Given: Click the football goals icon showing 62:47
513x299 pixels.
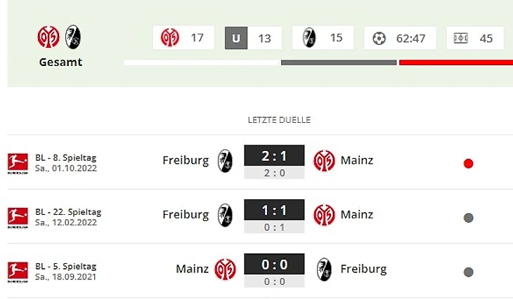Looking at the screenshot, I should pyautogui.click(x=379, y=38).
